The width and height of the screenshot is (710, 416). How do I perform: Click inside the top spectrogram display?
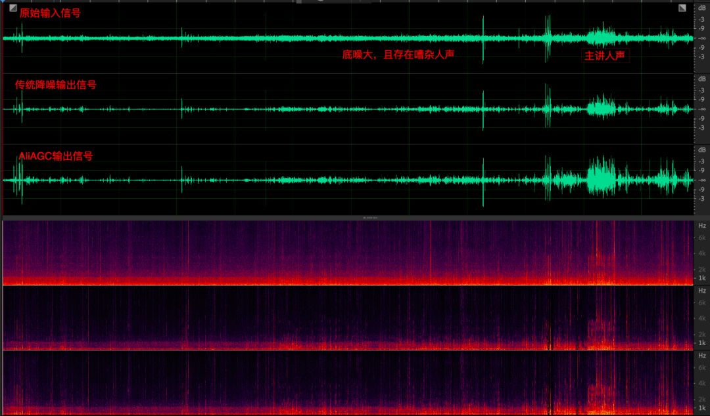[329, 253]
